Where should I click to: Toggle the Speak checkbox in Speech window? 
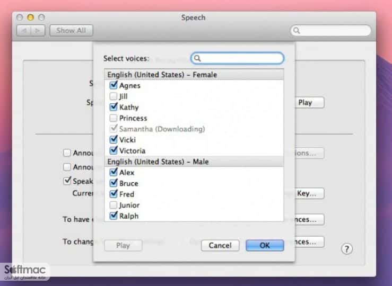(x=67, y=181)
